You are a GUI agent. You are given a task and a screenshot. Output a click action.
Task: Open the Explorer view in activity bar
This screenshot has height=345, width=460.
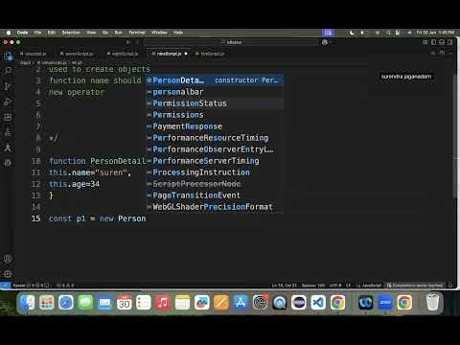(8, 57)
